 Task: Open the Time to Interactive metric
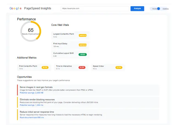(71, 67)
